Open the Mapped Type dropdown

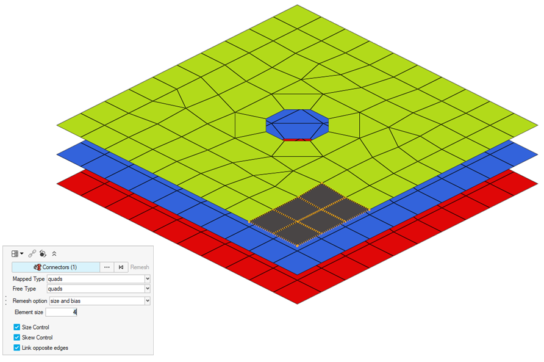pyautogui.click(x=99, y=279)
